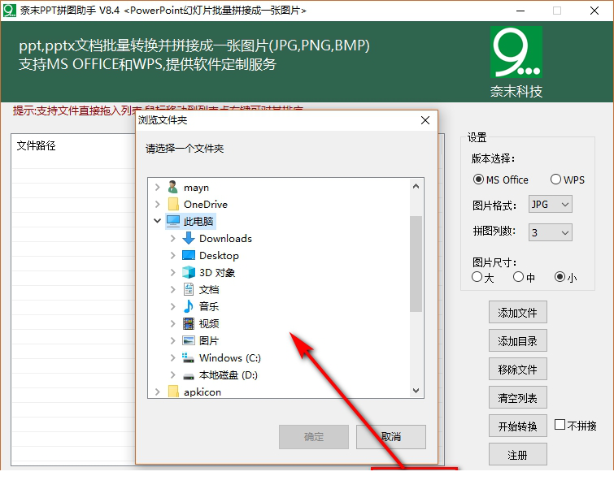Expand the Windows (C:) node
The height and width of the screenshot is (489, 614).
(x=172, y=357)
